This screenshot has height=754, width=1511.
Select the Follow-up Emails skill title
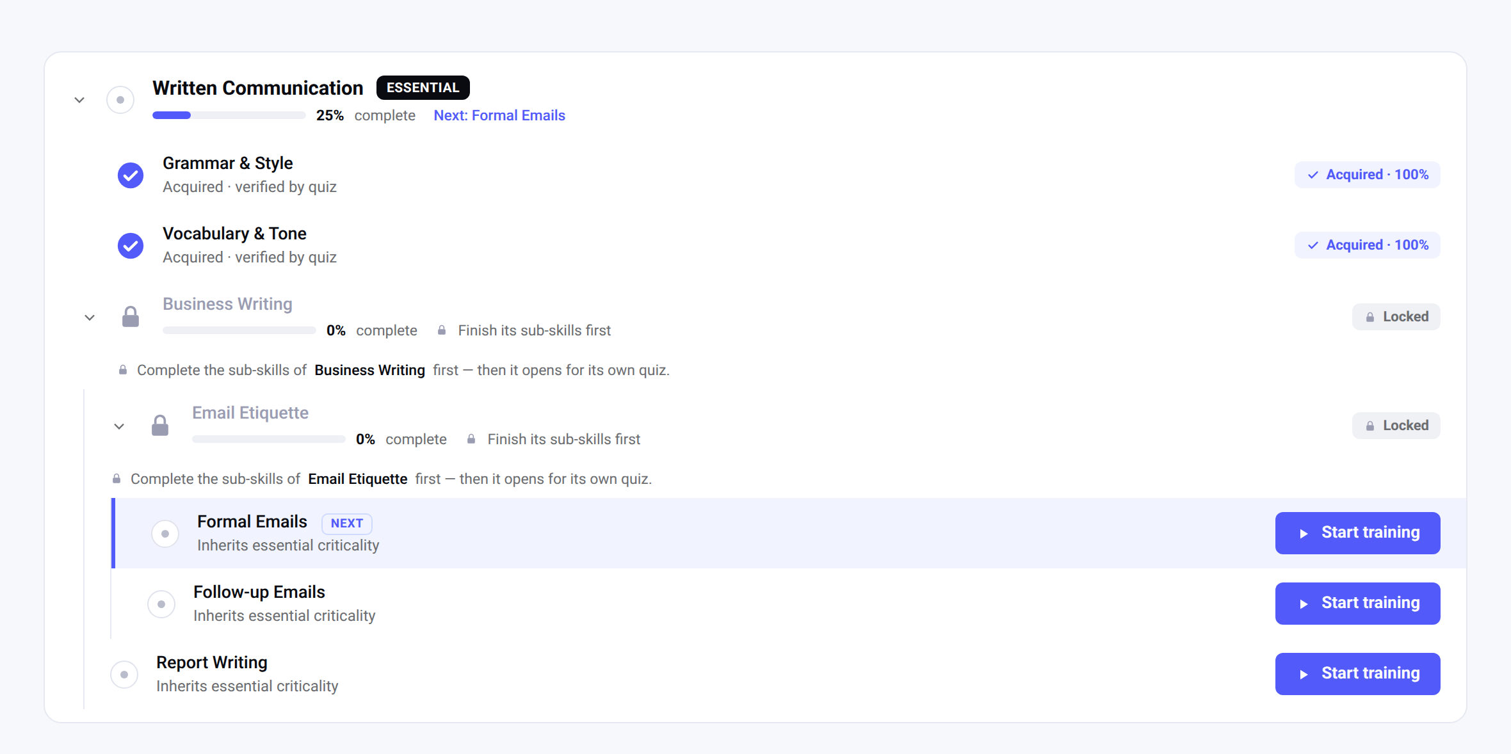[x=259, y=592]
